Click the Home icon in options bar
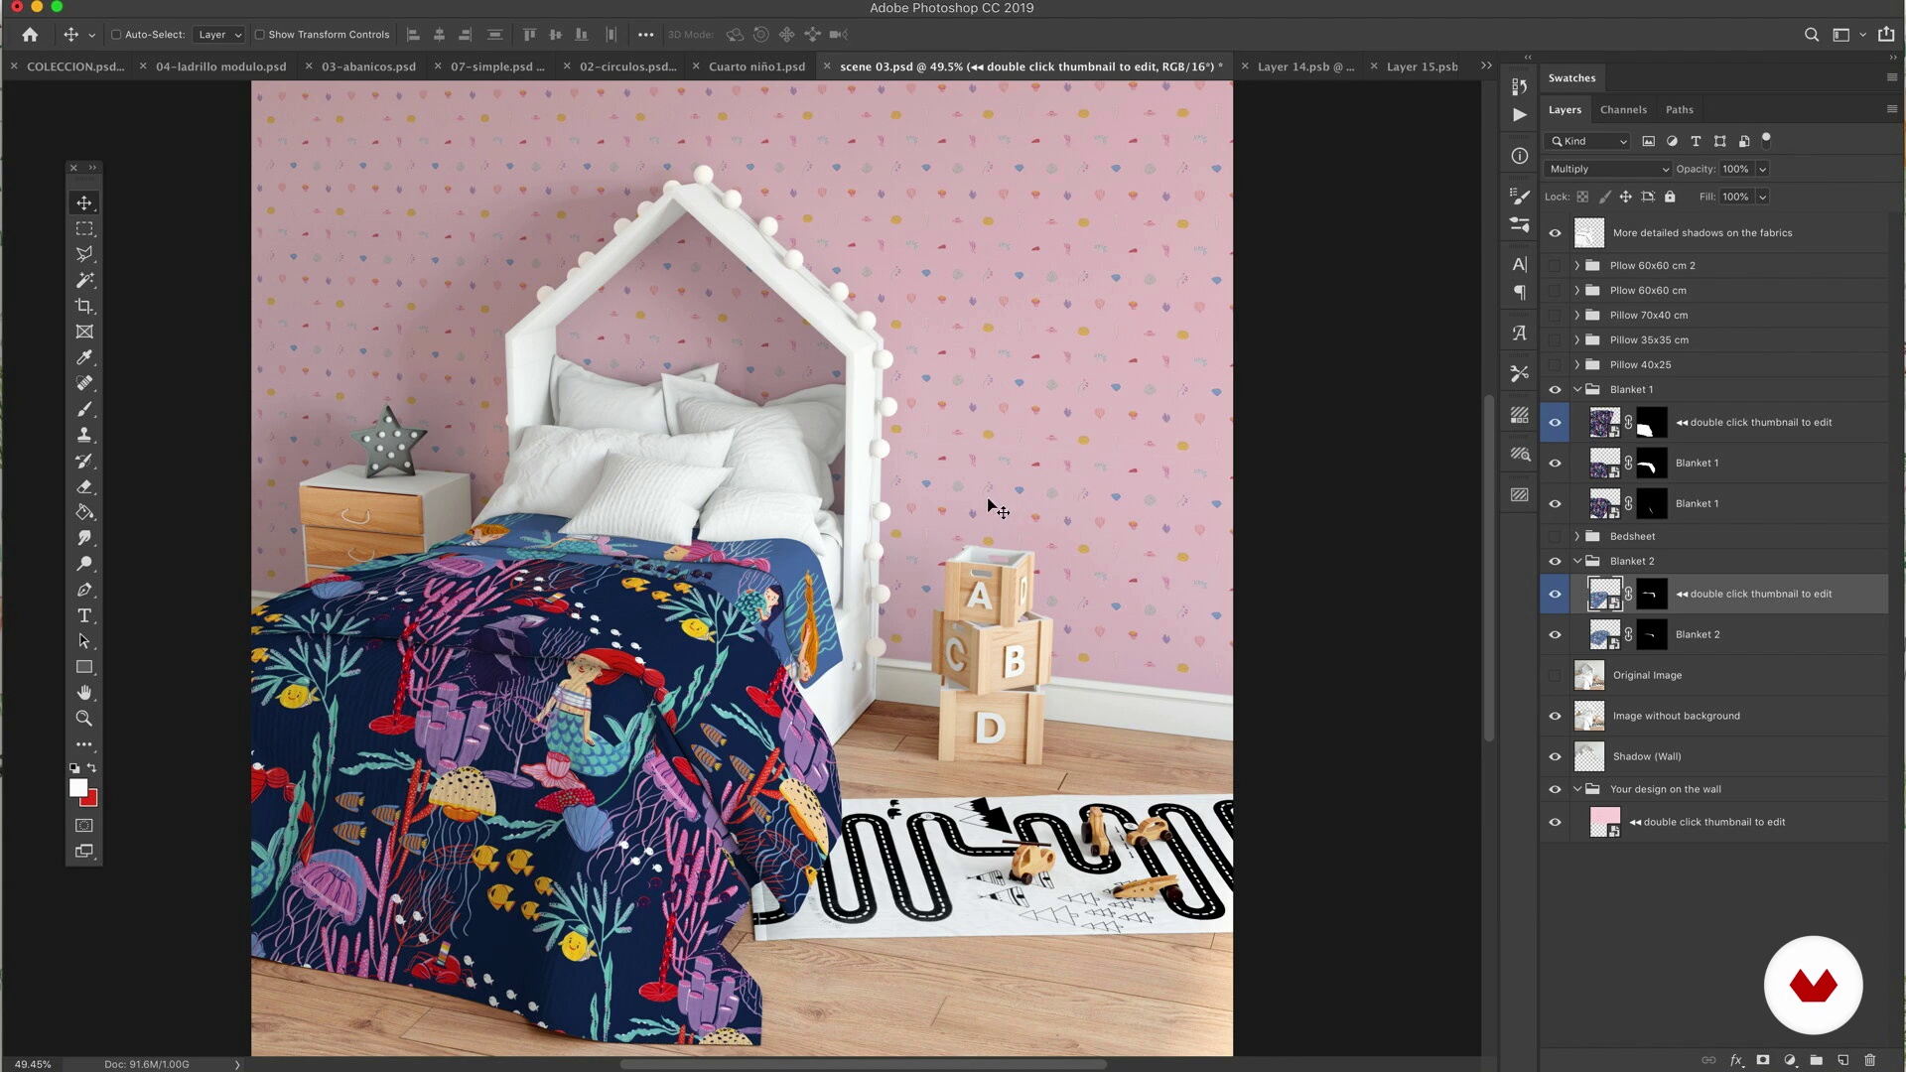This screenshot has width=1906, height=1072. pos(30,35)
